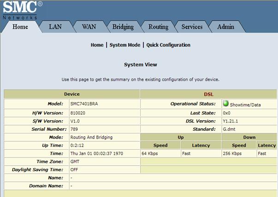Select last state value 0x0
This screenshot has width=278, height=197.
[x=226, y=113]
